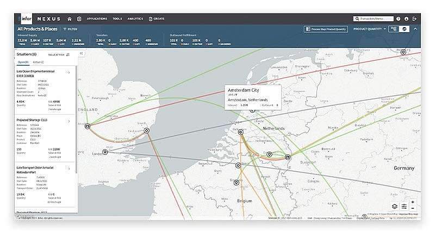Switch to globe map view
The image size is (435, 237).
point(404,29)
